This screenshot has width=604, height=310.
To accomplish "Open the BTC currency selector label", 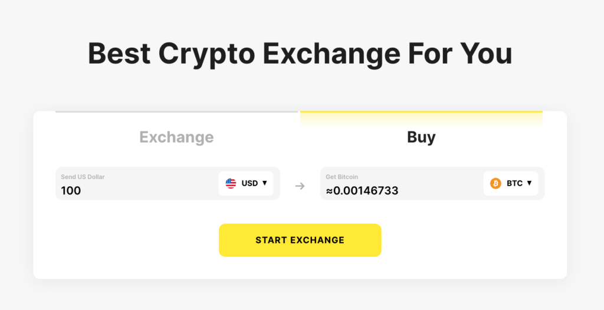I will (x=514, y=183).
